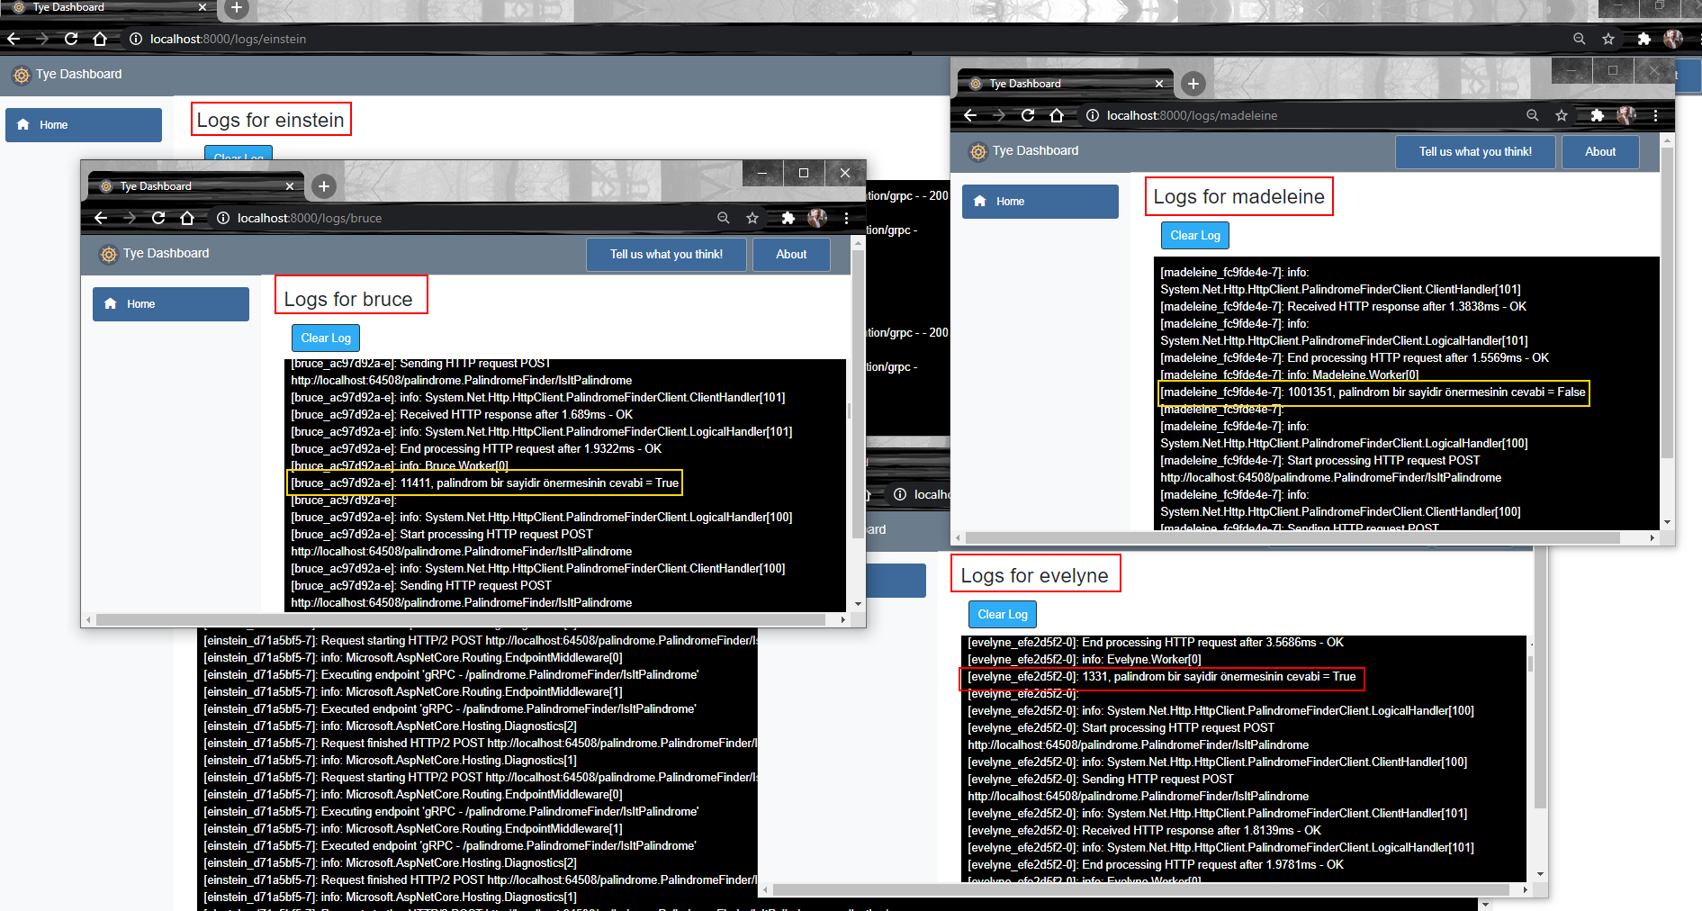Screen dimensions: 1702x911
Task: Open Home in the bruce window sidebar
Action: (x=171, y=304)
